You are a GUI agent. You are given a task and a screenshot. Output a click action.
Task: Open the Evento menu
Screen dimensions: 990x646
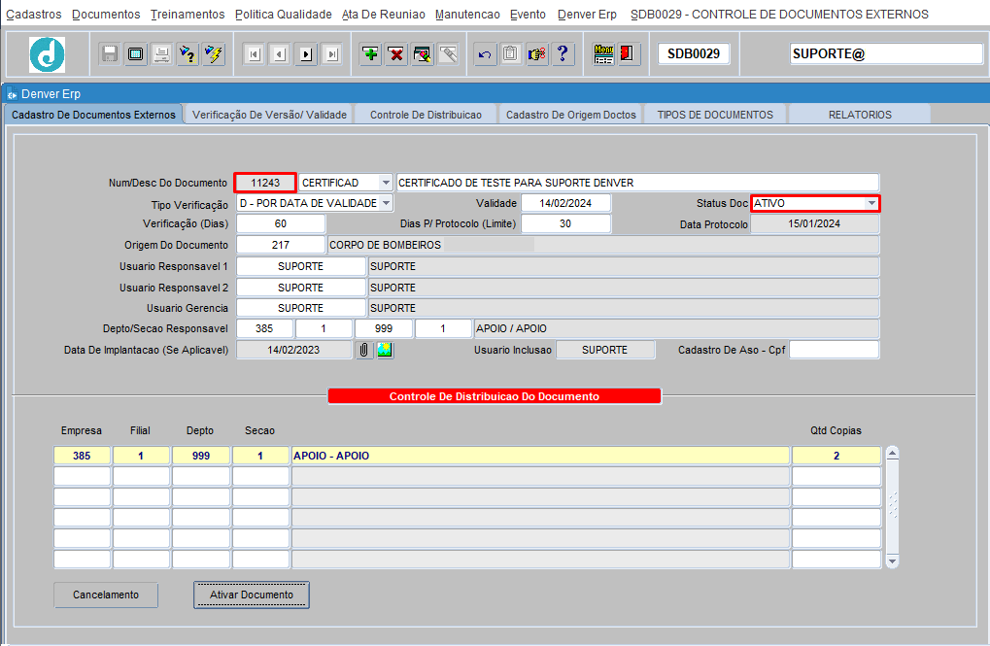click(x=528, y=14)
